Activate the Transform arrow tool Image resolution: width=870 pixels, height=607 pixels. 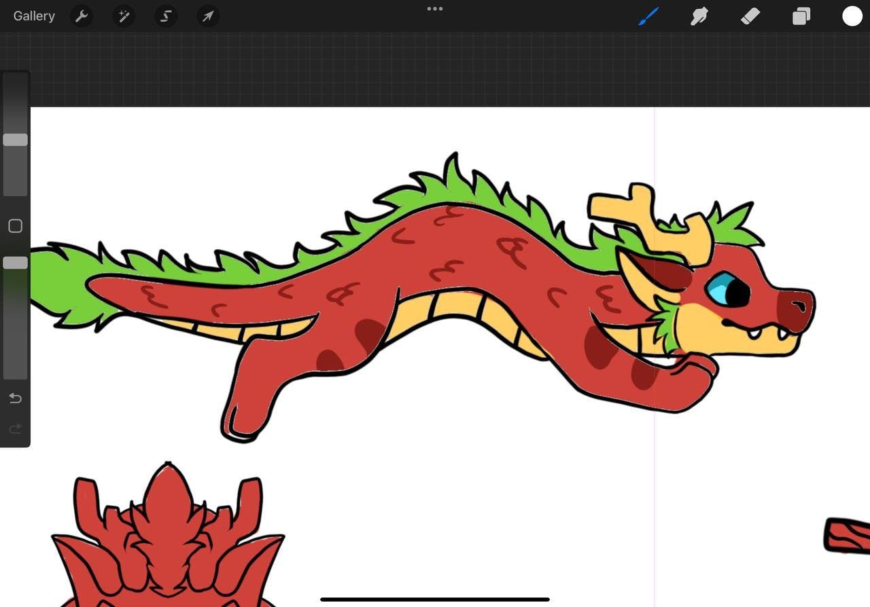(208, 16)
